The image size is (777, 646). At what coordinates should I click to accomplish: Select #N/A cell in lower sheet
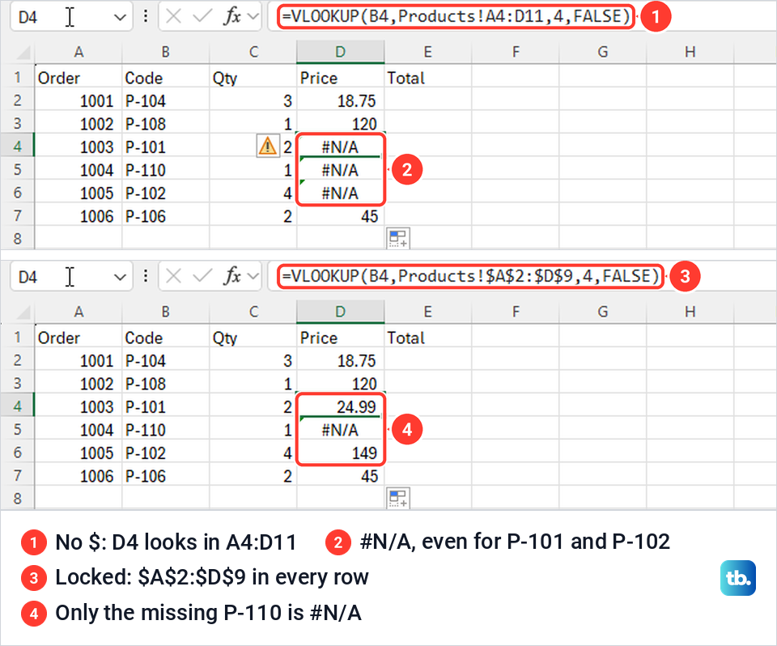click(341, 429)
